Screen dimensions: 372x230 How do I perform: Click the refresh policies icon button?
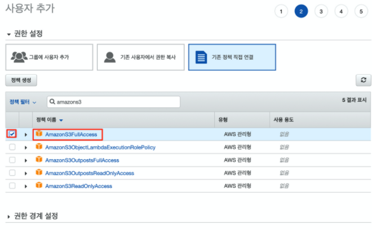363,80
